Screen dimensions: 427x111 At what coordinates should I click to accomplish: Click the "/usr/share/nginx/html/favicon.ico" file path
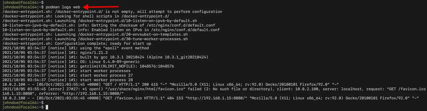(x=145, y=89)
